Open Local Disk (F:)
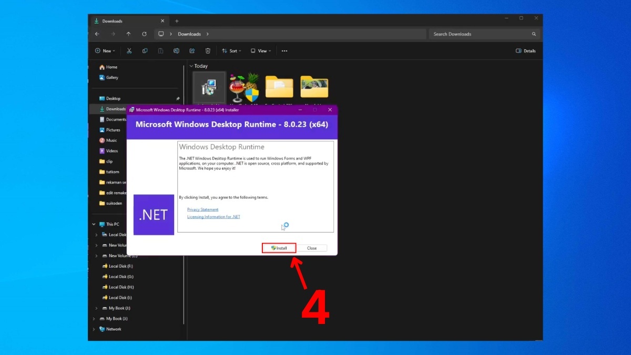 [x=117, y=266]
